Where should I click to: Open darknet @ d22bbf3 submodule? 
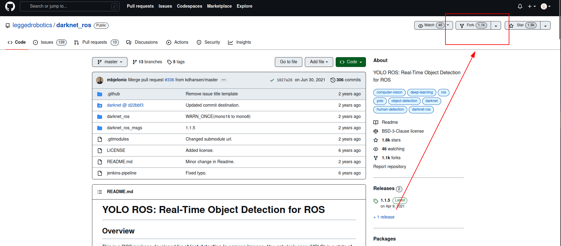click(x=125, y=105)
